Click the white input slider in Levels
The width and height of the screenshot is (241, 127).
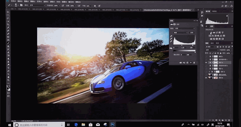coord(193,45)
